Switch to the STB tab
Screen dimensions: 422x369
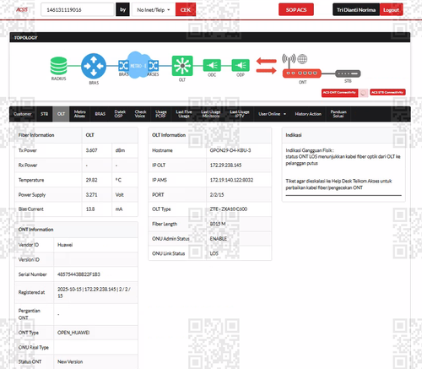pos(45,114)
